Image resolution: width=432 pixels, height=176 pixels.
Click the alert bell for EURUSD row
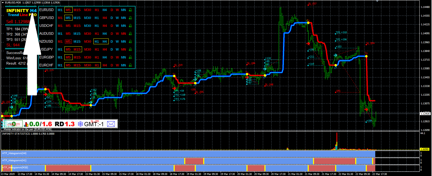(130, 10)
